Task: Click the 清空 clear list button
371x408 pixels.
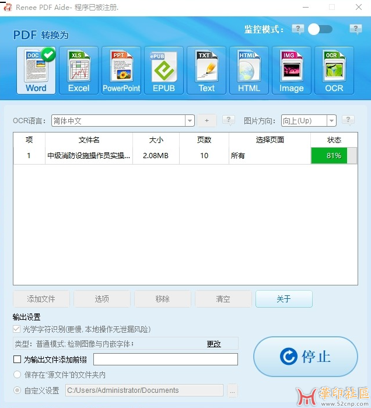Action: tap(223, 299)
